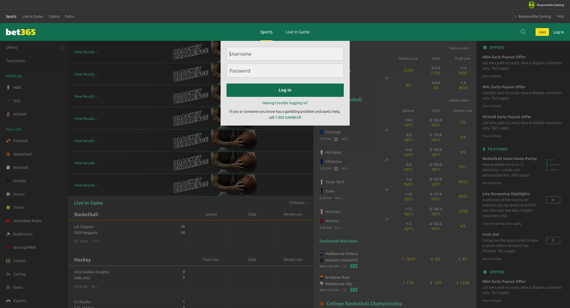
Task: Open stats chart icon for Texas Tech vs Duke
Action: click(x=386, y=189)
